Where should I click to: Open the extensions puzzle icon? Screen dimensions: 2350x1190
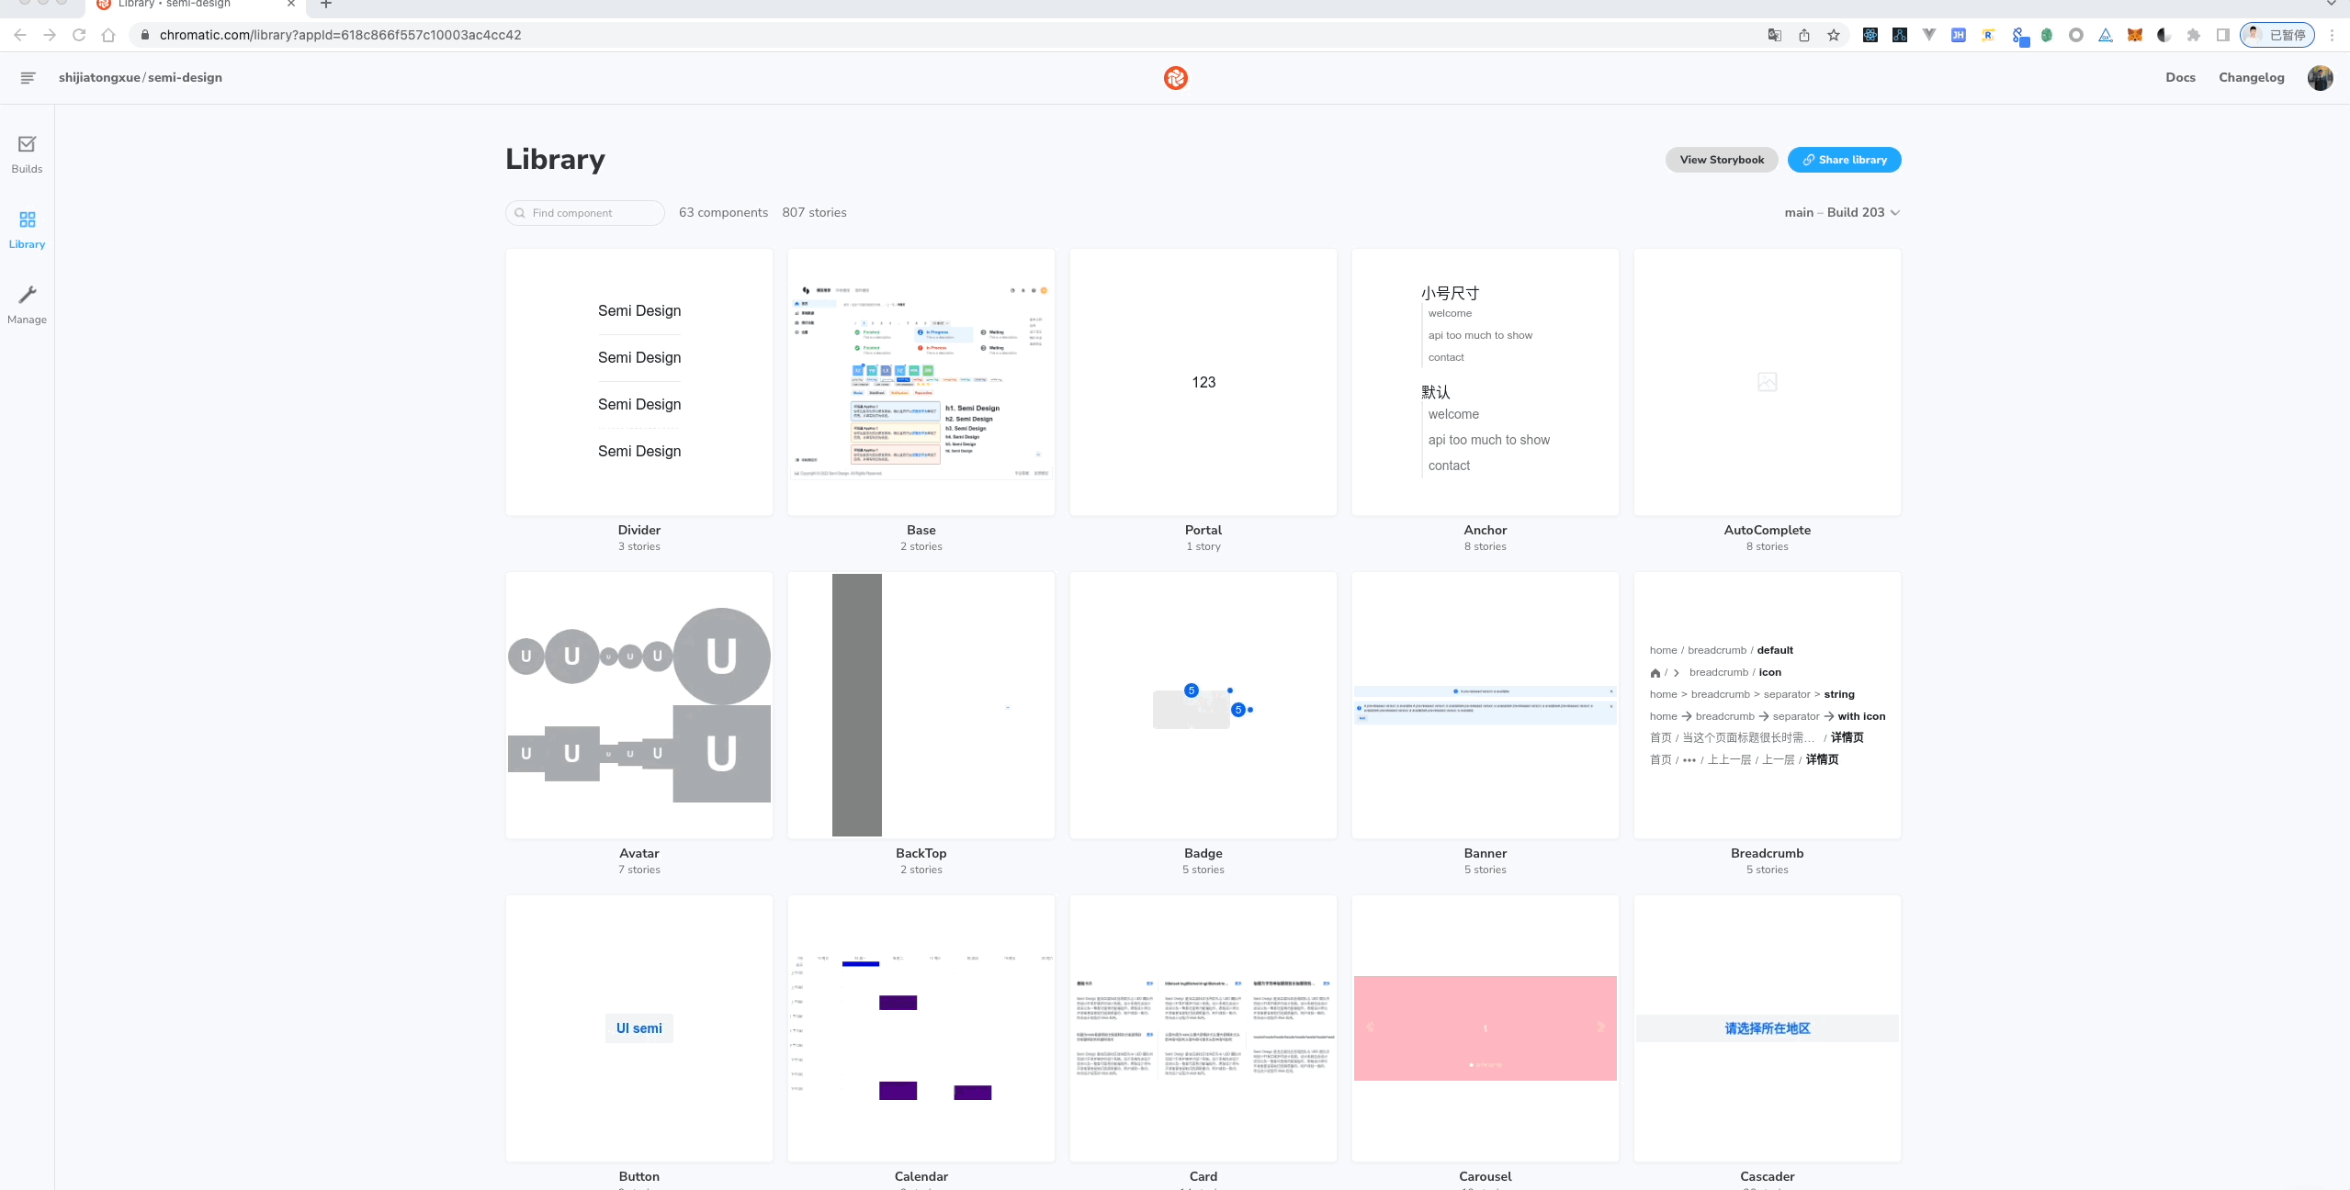(x=2194, y=35)
